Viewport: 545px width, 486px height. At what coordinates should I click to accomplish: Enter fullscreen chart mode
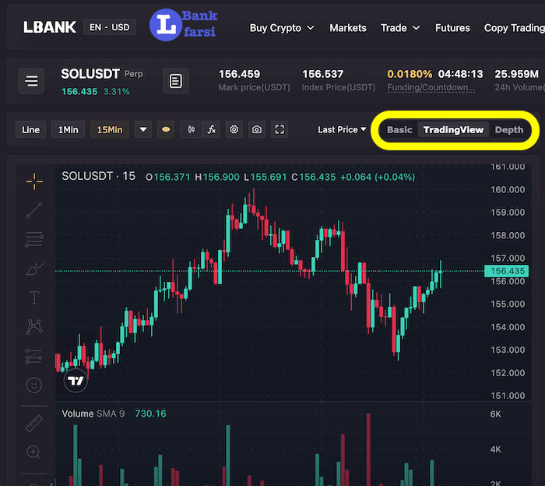coord(280,130)
